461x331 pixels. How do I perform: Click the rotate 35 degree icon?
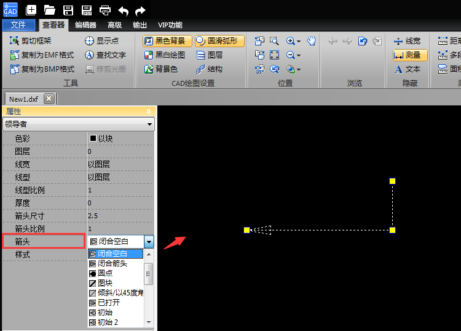tap(259, 69)
